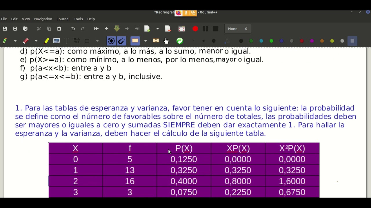371x208 pixels.
Task: Pick the dark blue color swatch
Action: coord(281,41)
